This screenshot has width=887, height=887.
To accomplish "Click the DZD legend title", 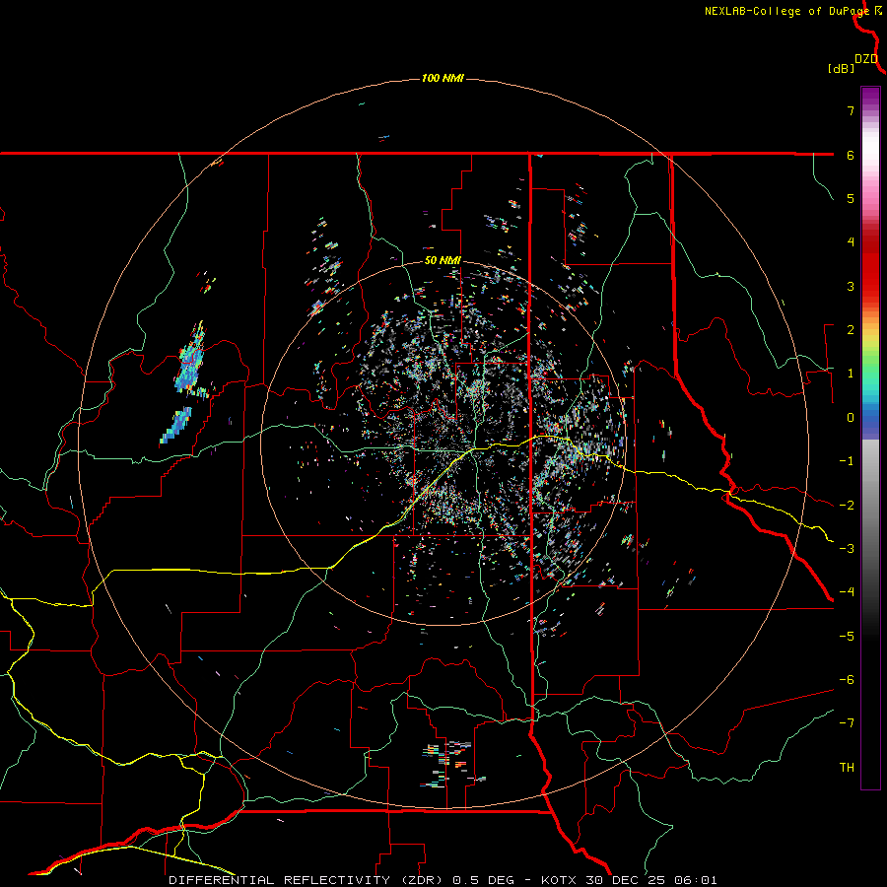I will tap(865, 59).
